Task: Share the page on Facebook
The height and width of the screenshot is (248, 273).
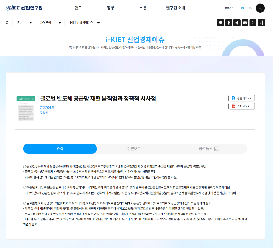Action: [228, 23]
